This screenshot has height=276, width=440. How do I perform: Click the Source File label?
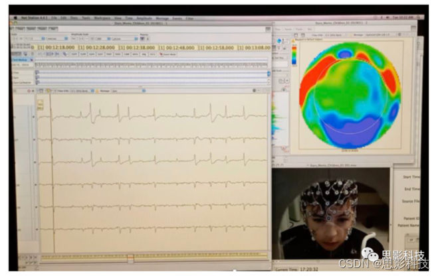tap(411, 201)
